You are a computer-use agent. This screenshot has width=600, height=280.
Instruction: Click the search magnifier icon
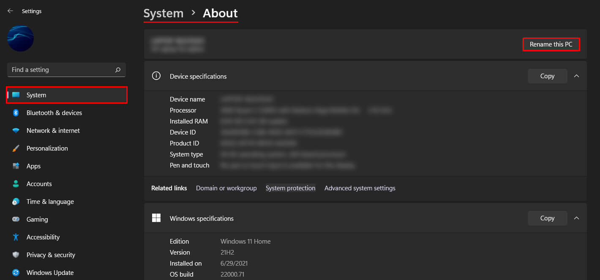(118, 70)
